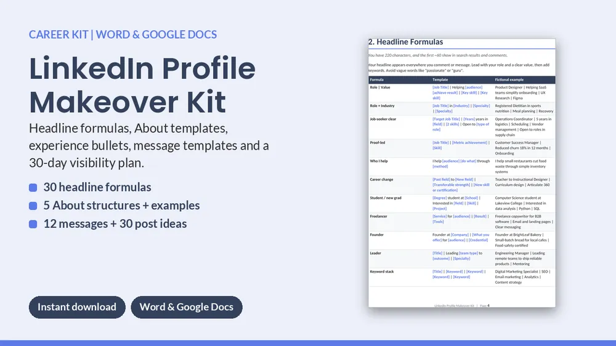Click the 'Computer Science student at Lakeview College' example
The height and width of the screenshot is (346, 616).
[521, 204]
